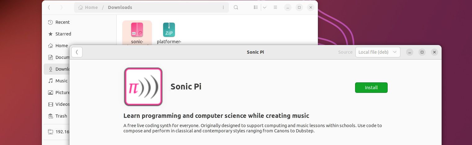The height and width of the screenshot is (145, 472).
Task: Close the Files window
Action: click(x=311, y=7)
